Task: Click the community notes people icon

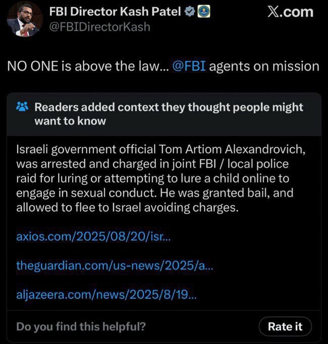Action: (x=22, y=107)
